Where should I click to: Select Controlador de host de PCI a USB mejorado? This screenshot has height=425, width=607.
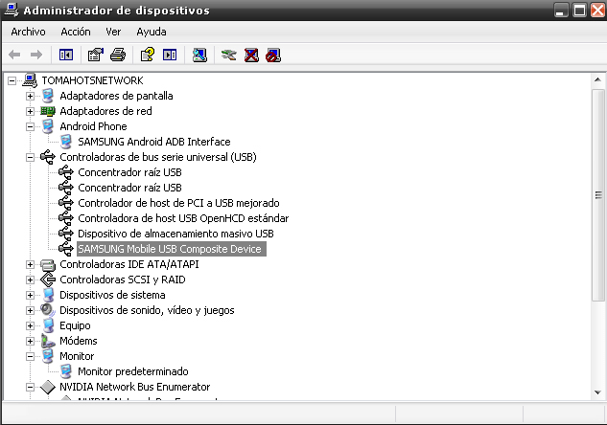[178, 203]
